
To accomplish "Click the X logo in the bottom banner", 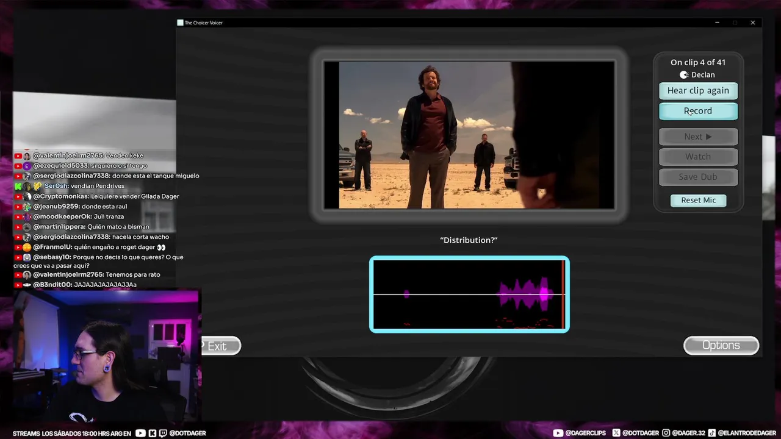I will 616,433.
